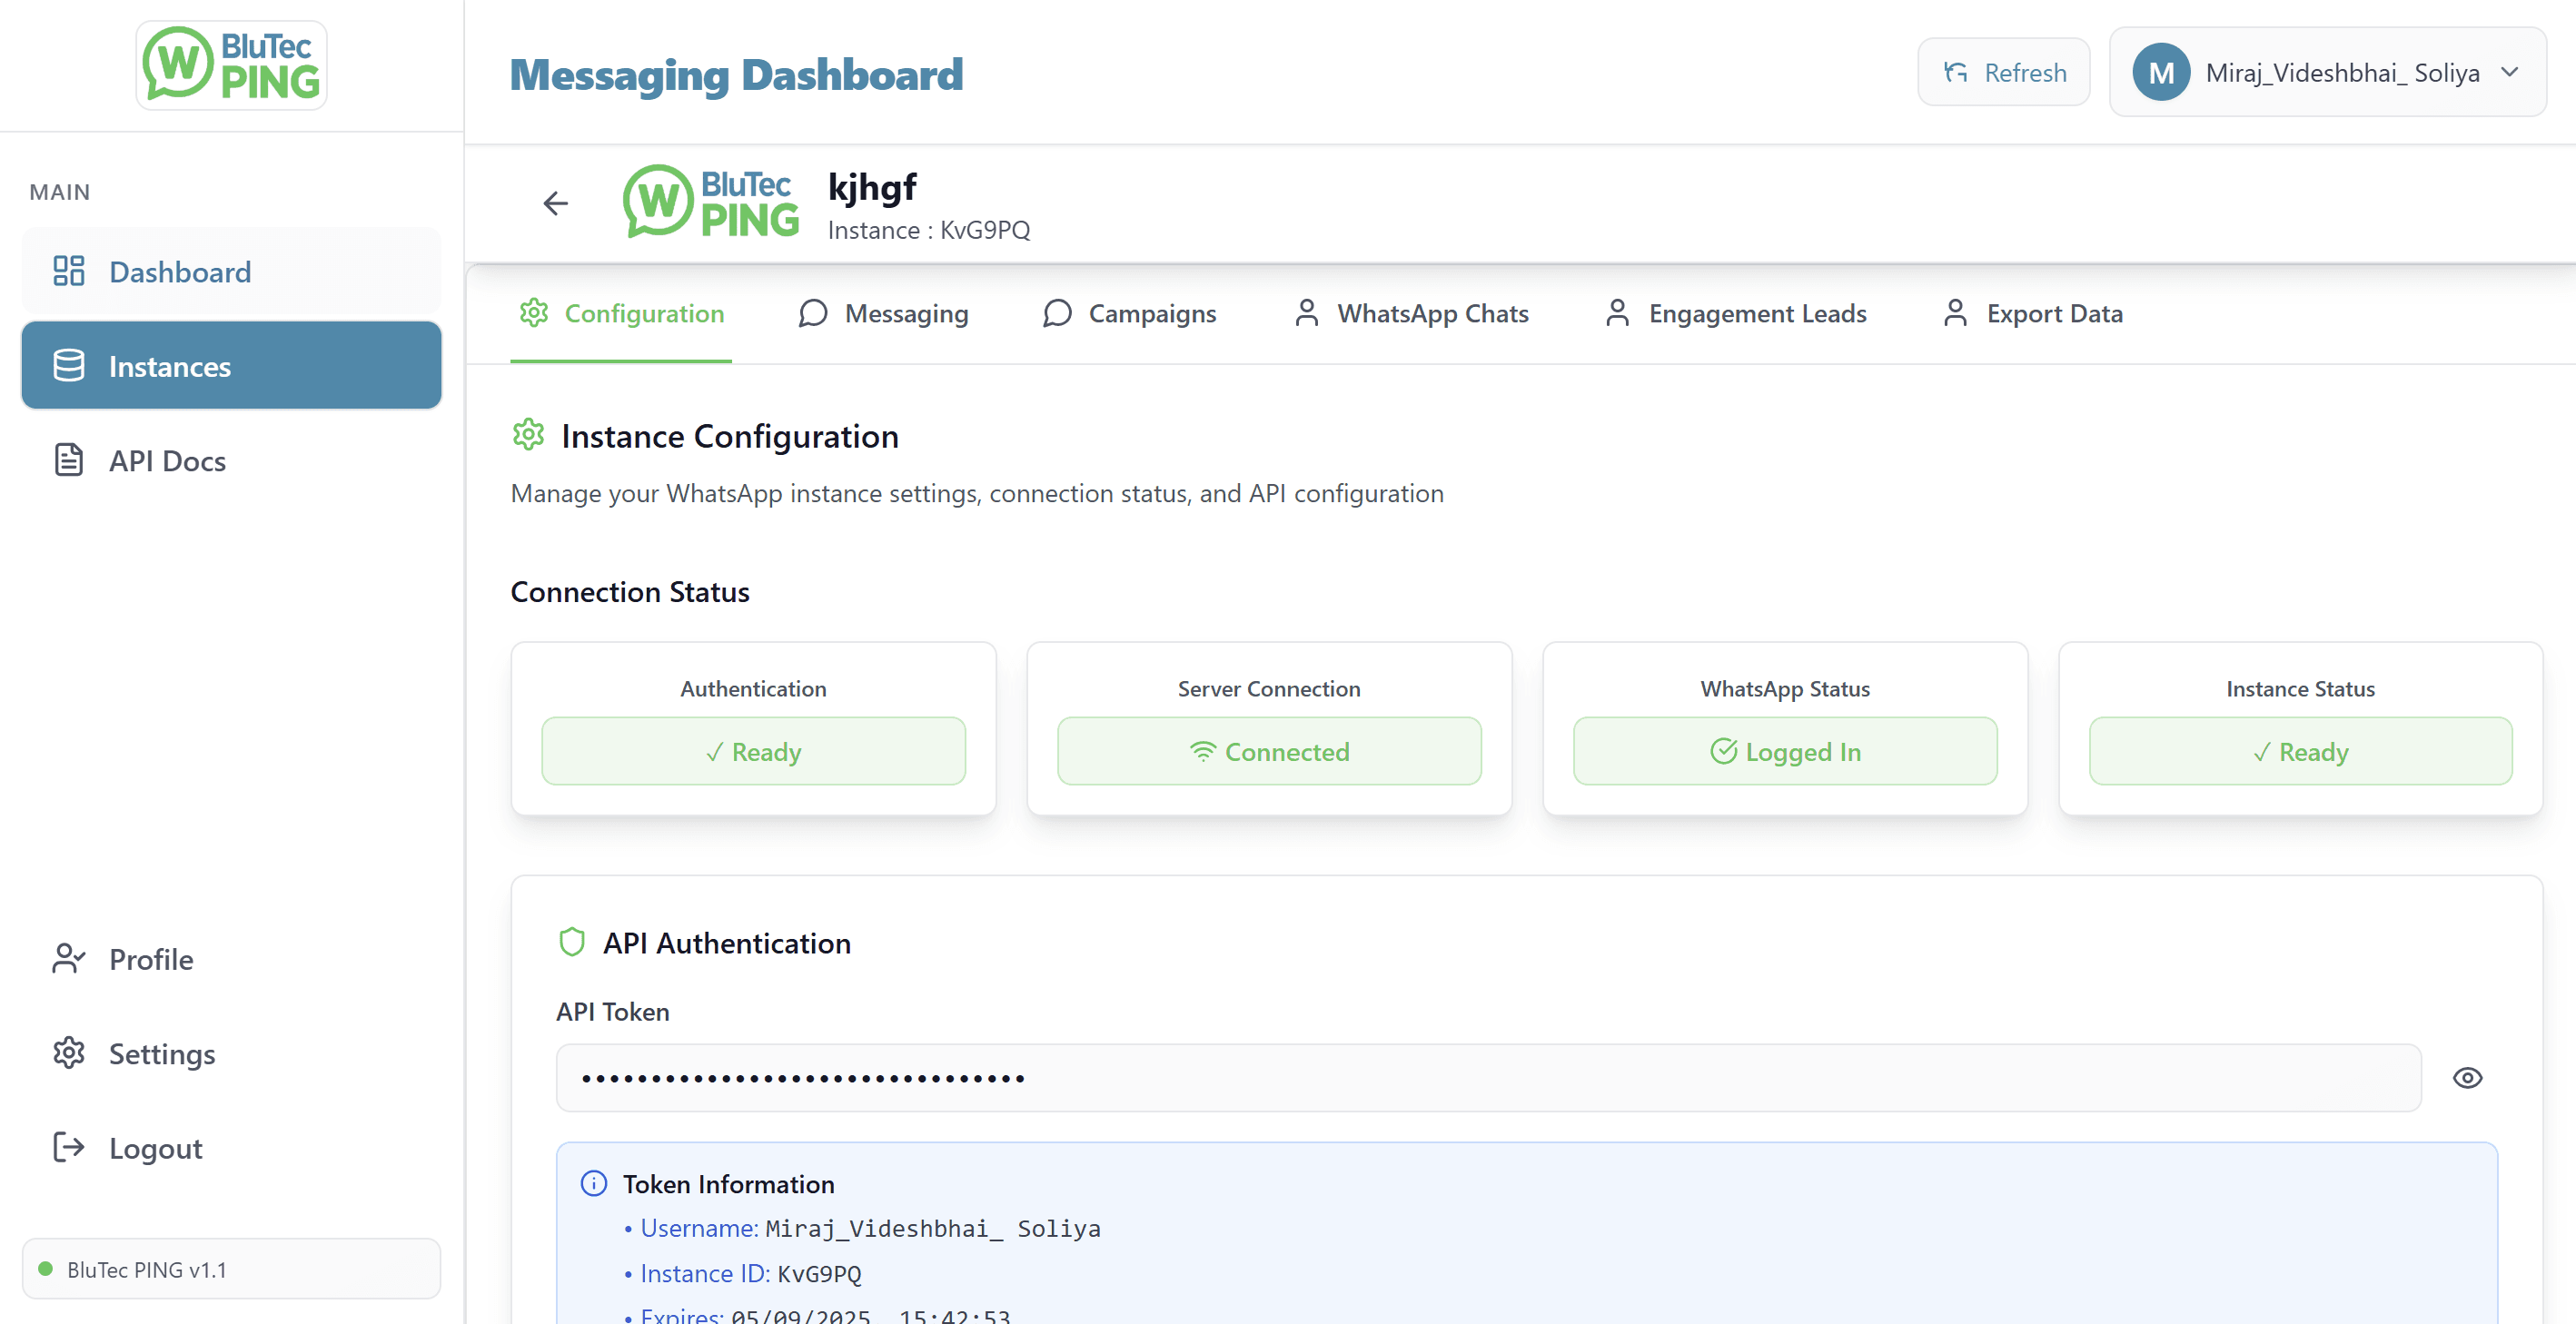Click the Instances database icon

[x=68, y=366]
